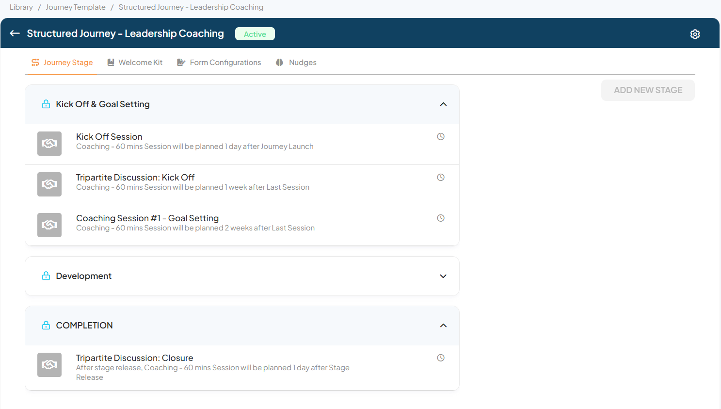Click the lock icon on Development stage
The height and width of the screenshot is (409, 721).
(x=46, y=276)
